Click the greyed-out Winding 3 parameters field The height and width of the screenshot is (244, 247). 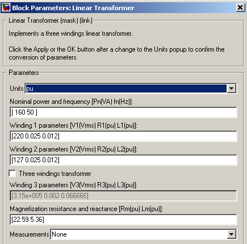pos(123,196)
